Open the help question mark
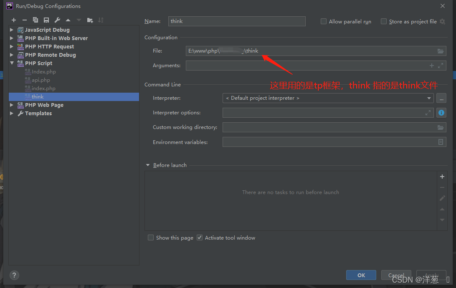This screenshot has width=456, height=288. tap(14, 275)
